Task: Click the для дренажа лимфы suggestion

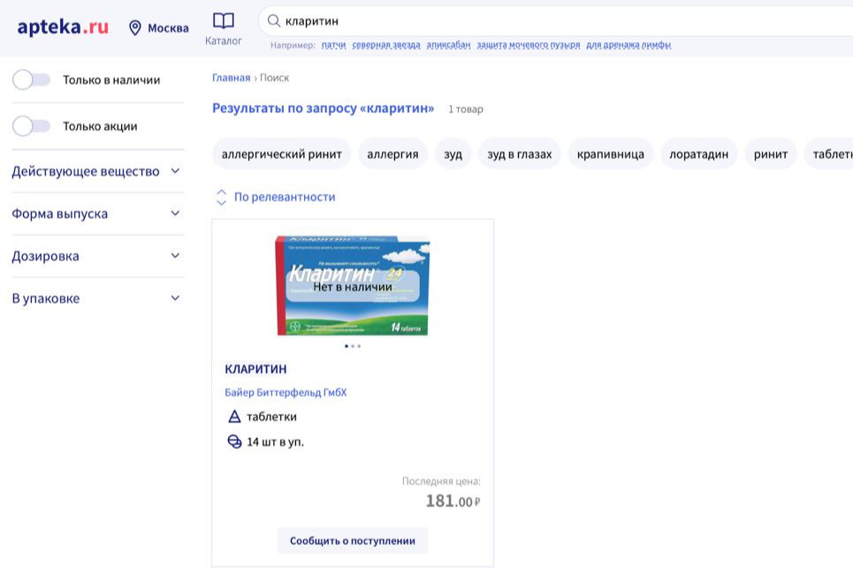Action: pos(628,44)
